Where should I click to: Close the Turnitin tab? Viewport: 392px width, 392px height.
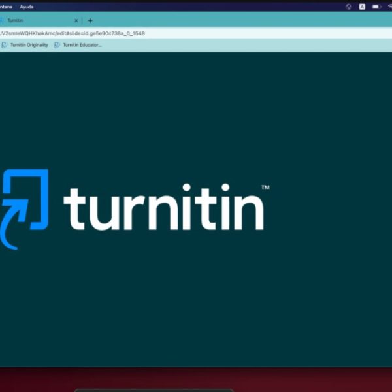[76, 20]
